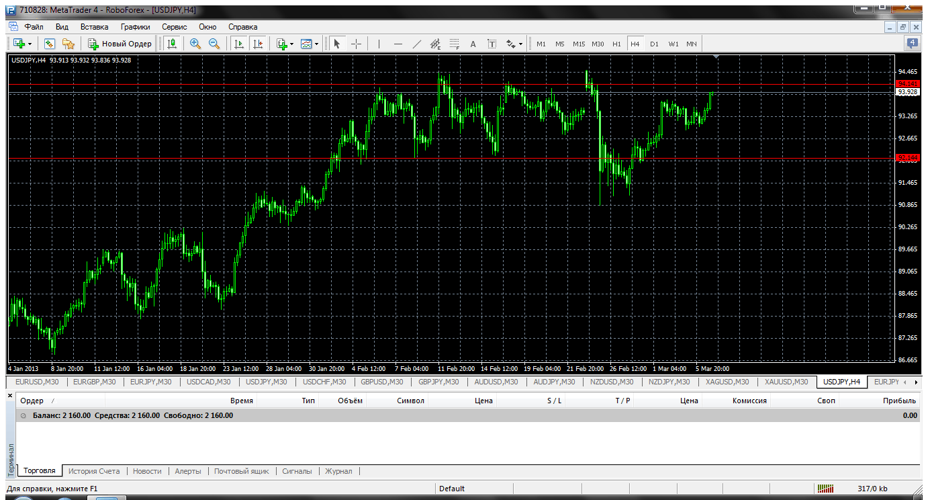This screenshot has width=928, height=500.
Task: Switch timeframe to M30
Action: click(598, 44)
